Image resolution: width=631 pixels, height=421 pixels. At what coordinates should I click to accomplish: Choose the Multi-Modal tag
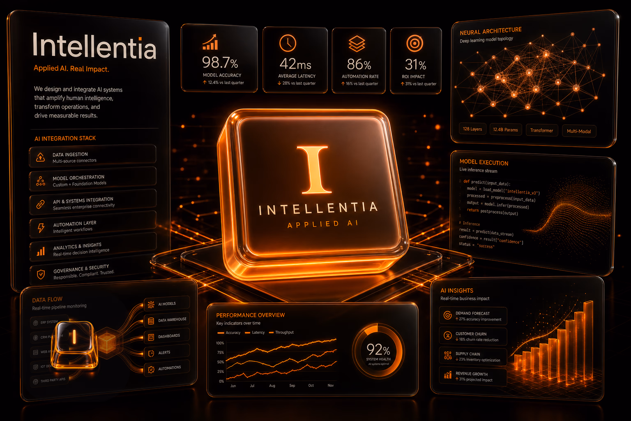(579, 131)
